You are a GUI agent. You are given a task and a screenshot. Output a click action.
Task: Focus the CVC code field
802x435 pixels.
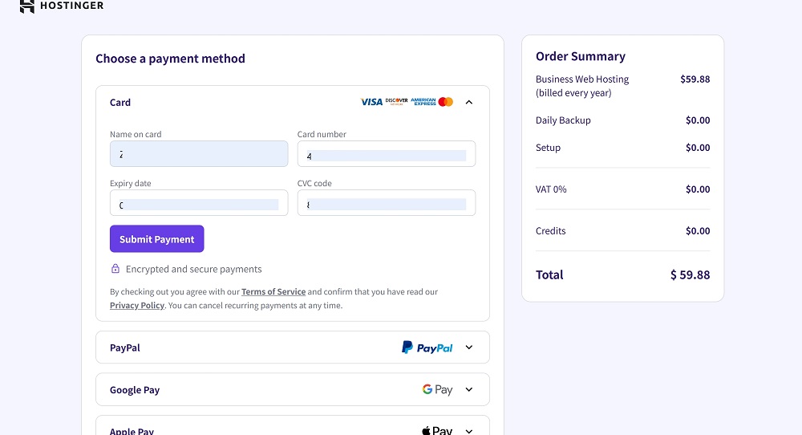[387, 203]
